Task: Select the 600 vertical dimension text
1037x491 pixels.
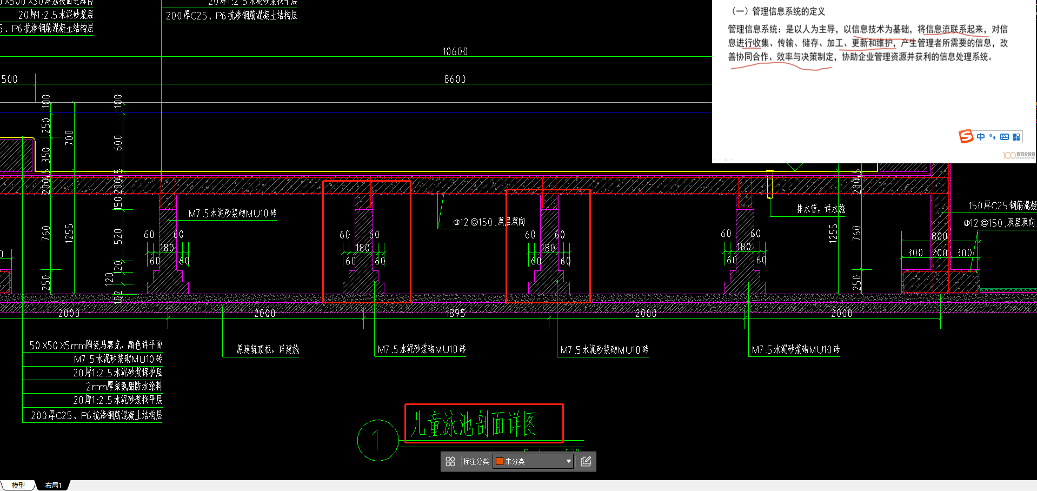Action: pyautogui.click(x=118, y=143)
